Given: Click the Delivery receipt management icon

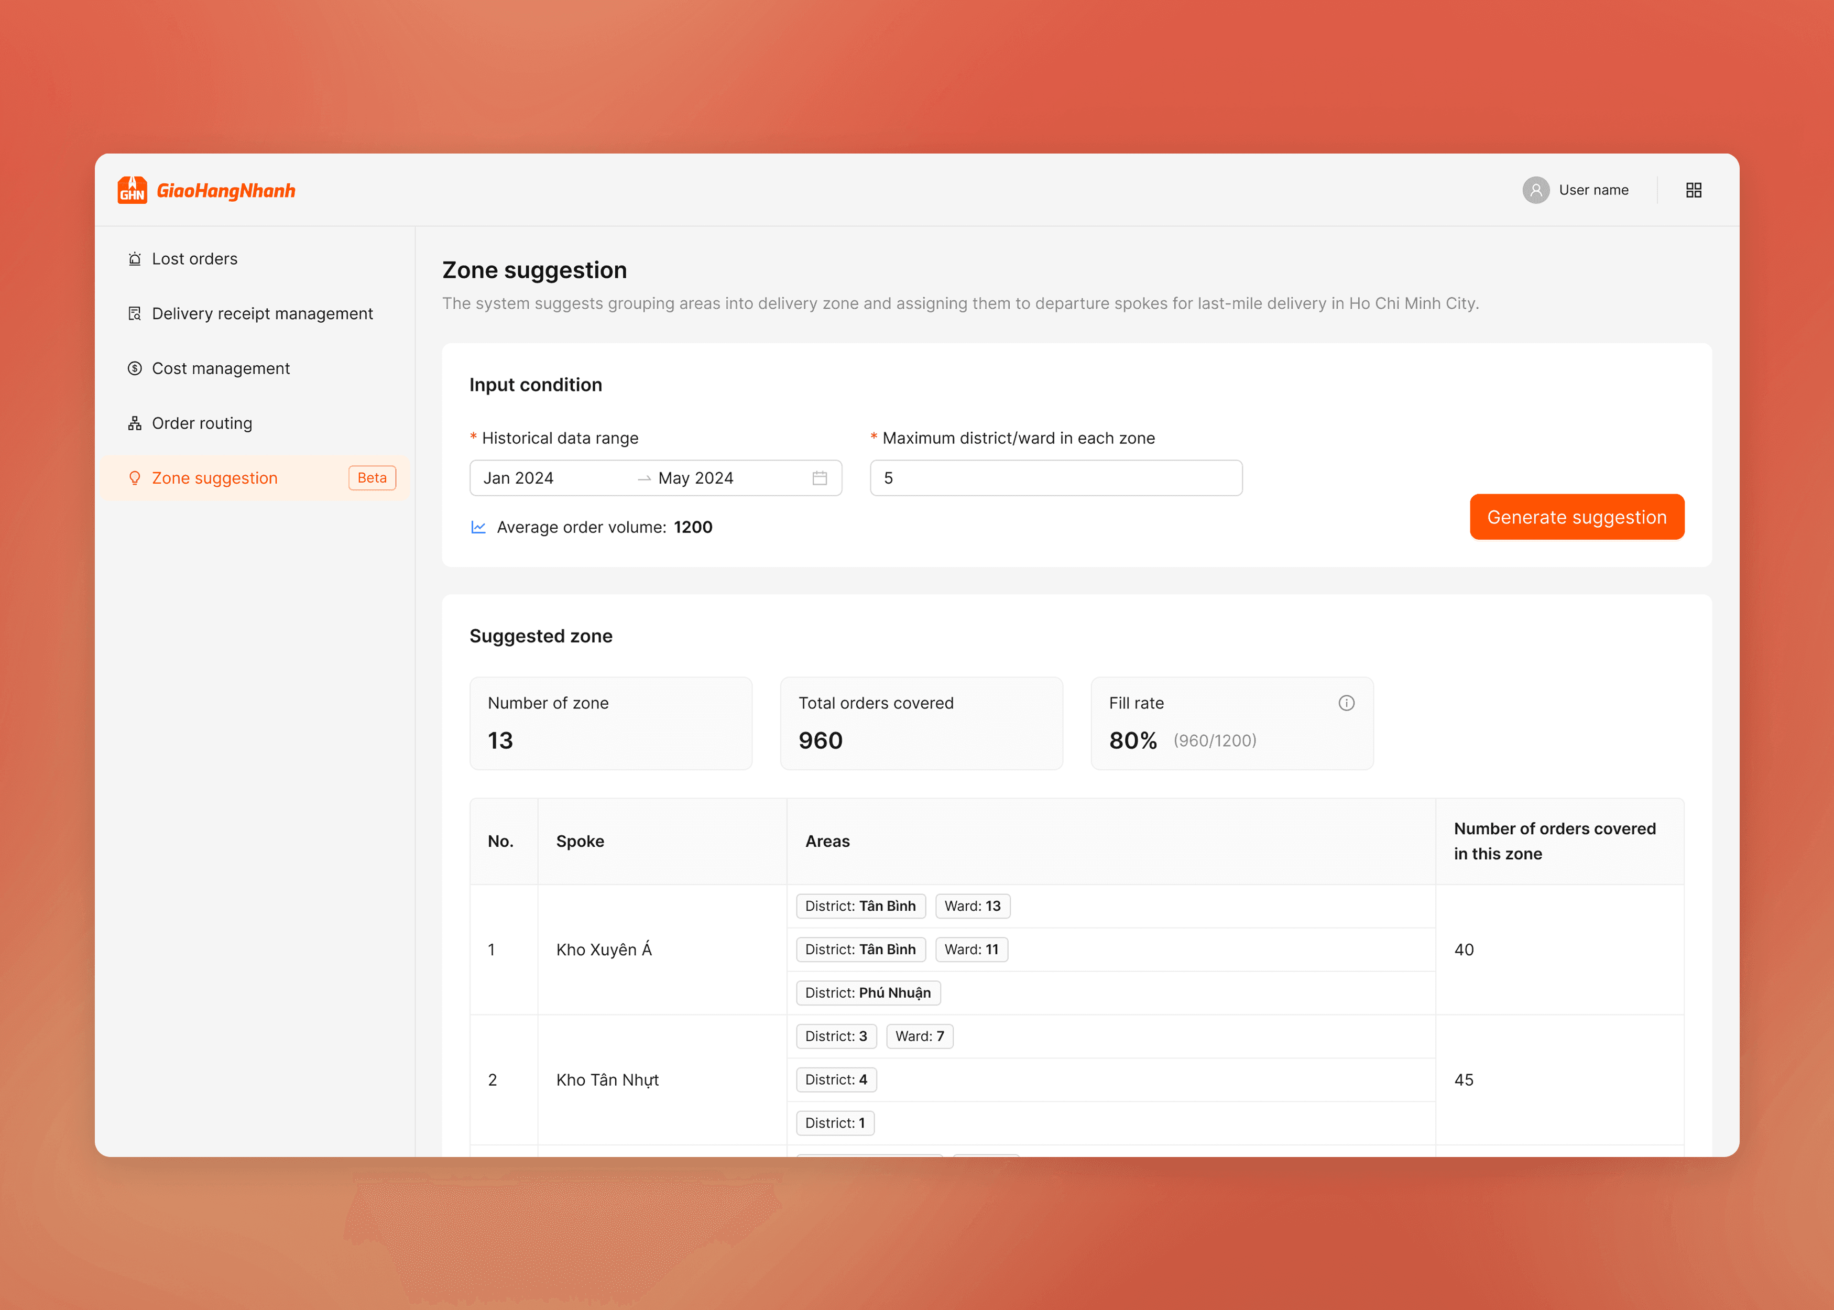Looking at the screenshot, I should click(135, 314).
